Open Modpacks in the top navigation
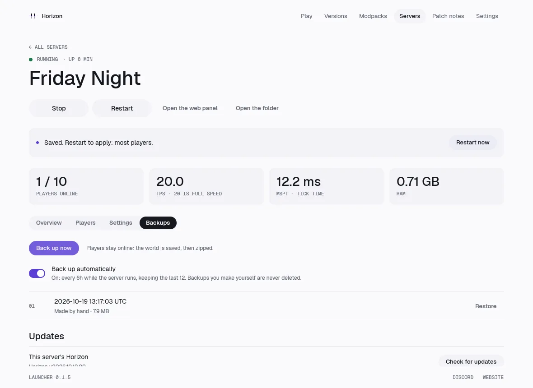 point(373,16)
